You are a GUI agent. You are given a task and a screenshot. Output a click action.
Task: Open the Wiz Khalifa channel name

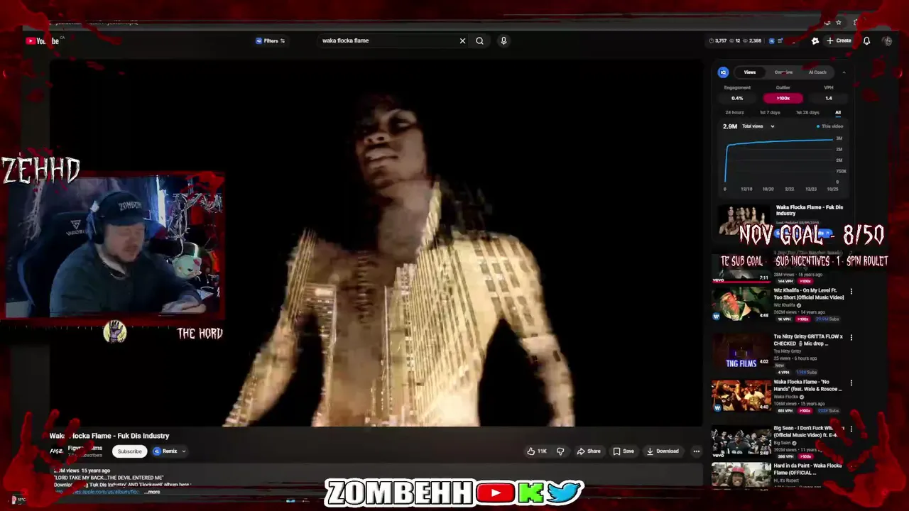785,305
